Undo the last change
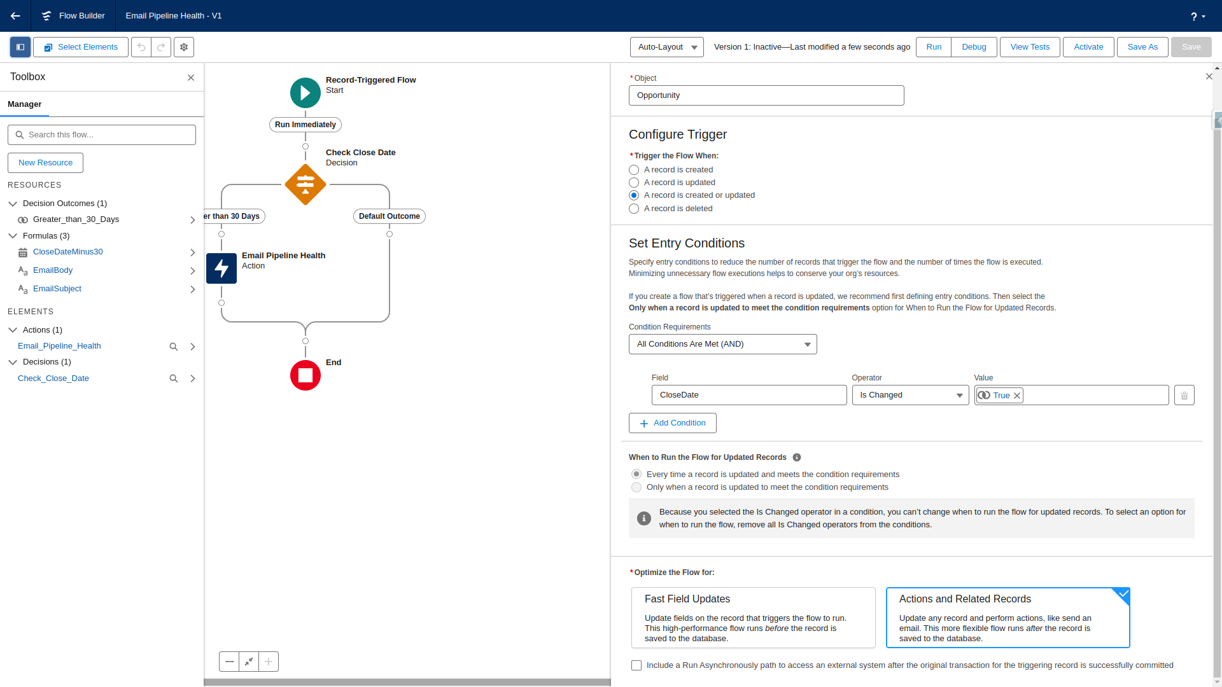This screenshot has height=687, width=1222. 141,46
